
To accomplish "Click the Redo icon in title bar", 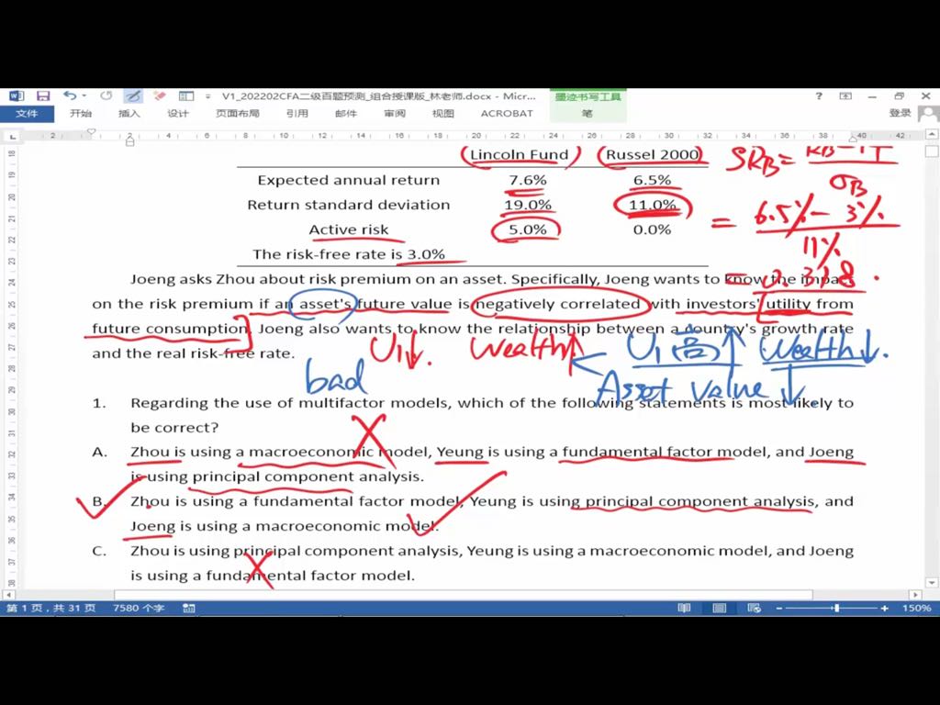I will [106, 95].
